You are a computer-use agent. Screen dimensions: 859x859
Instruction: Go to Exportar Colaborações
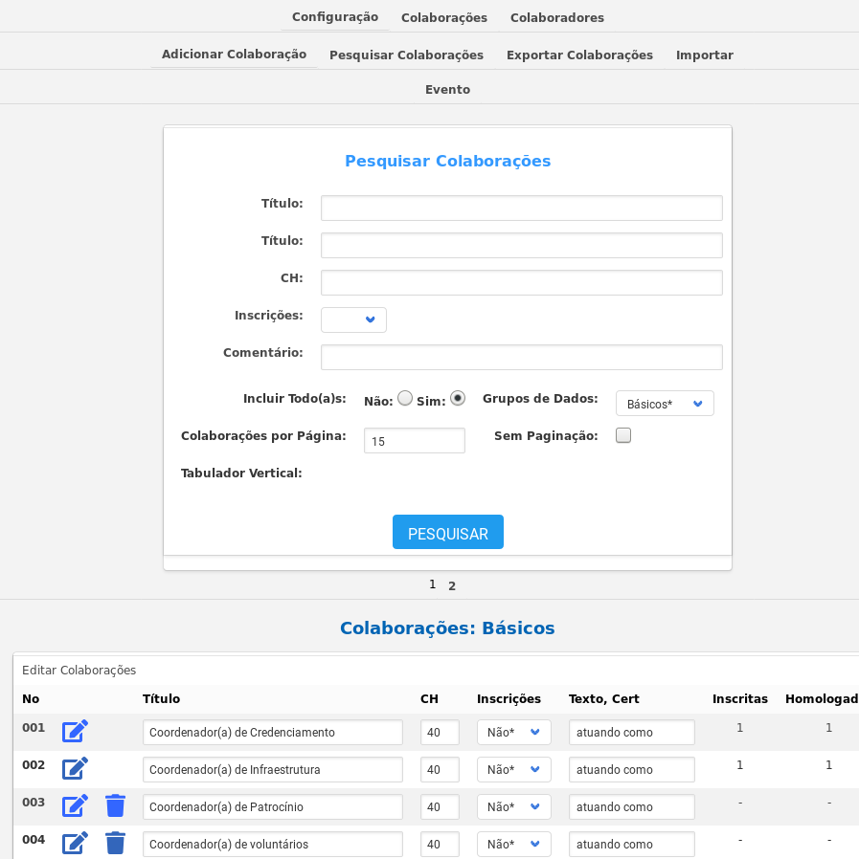tap(579, 55)
